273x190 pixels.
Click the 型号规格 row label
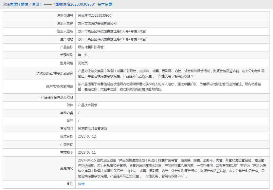67,63
